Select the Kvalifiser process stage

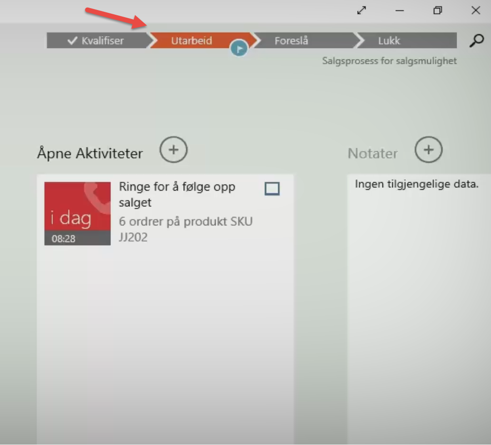coord(97,41)
